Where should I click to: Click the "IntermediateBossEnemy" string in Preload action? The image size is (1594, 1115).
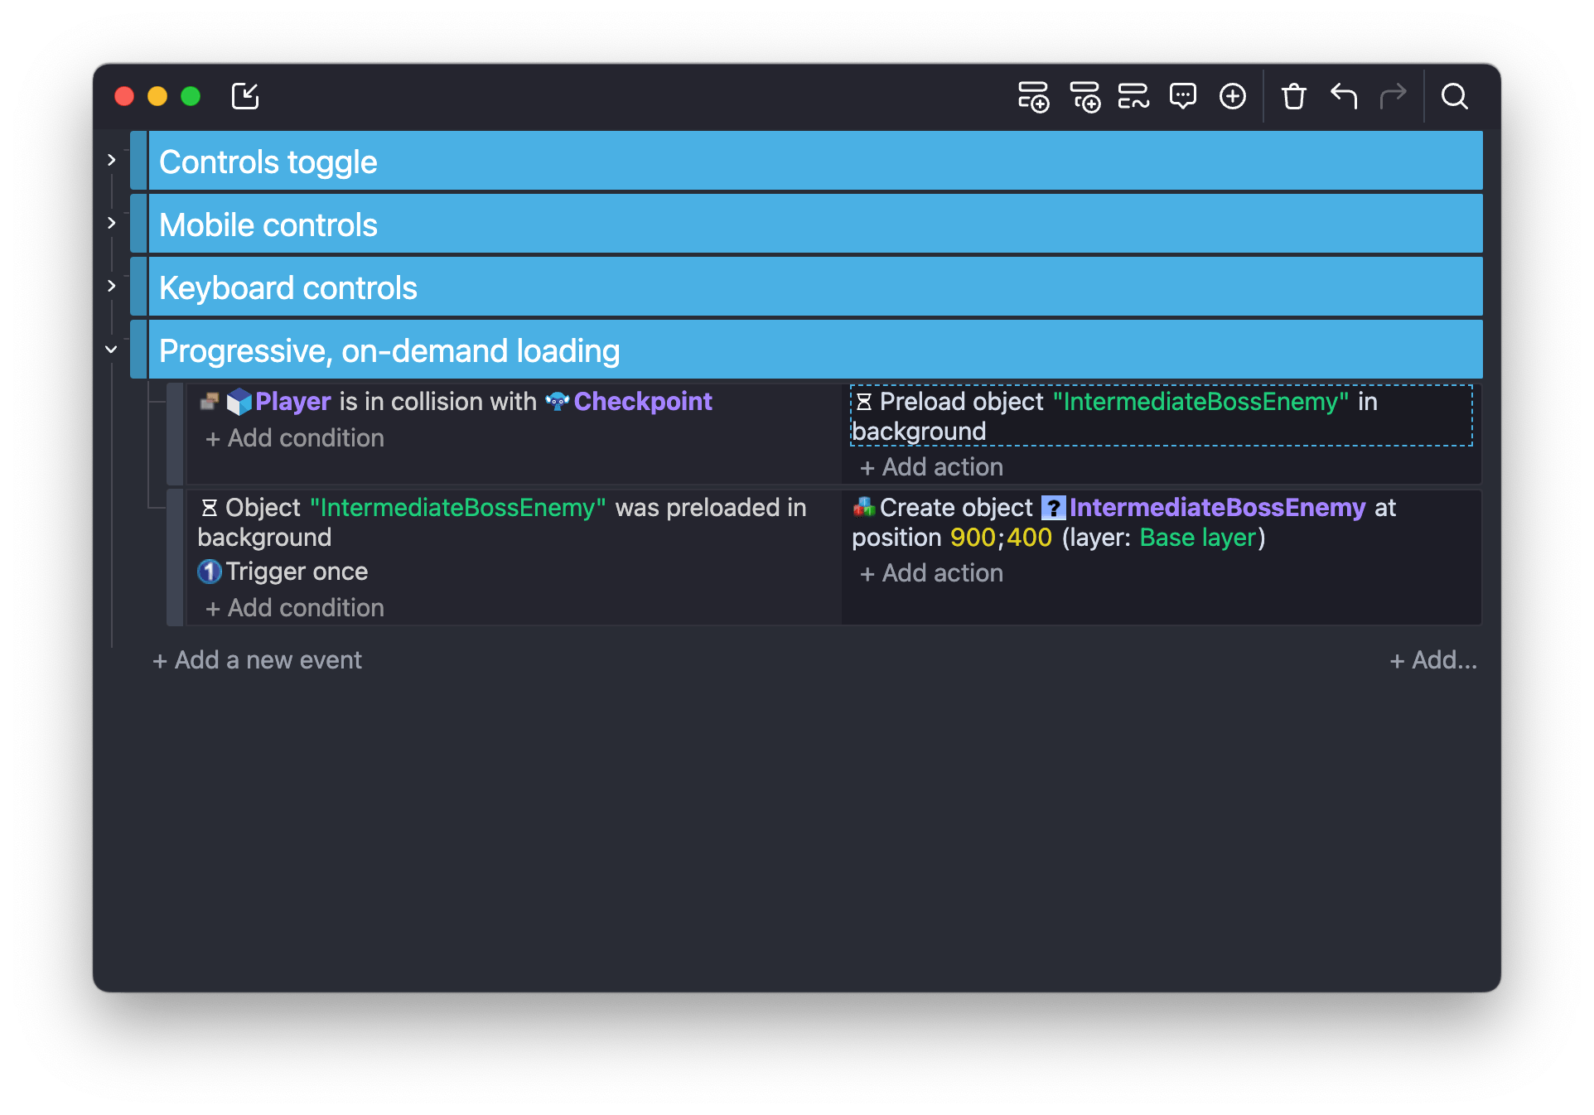[x=1200, y=402]
